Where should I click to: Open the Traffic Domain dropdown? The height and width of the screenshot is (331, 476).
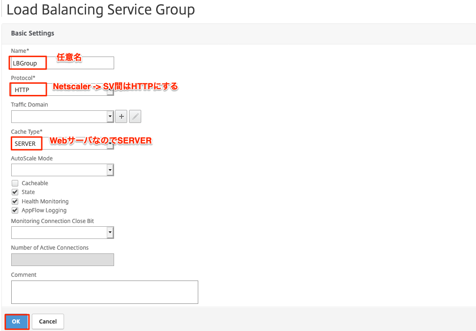point(110,116)
